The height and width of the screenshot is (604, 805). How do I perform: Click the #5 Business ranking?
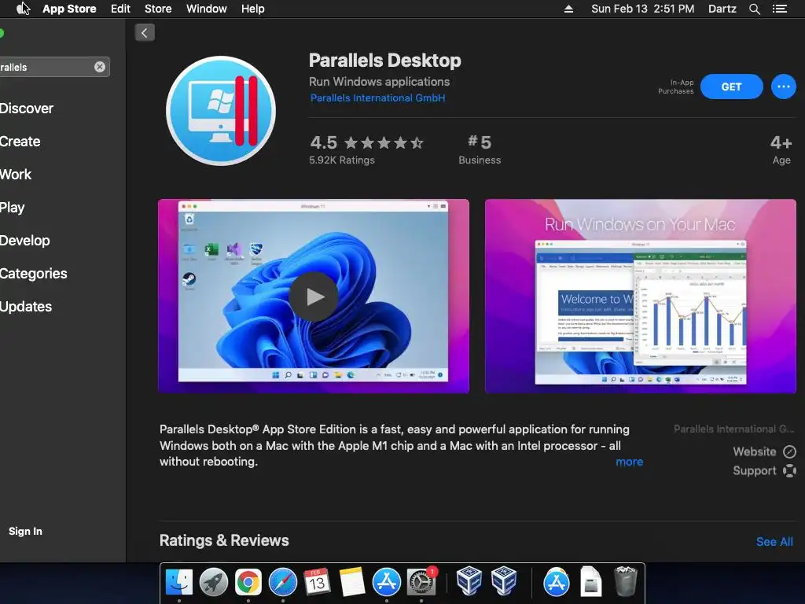coord(480,149)
